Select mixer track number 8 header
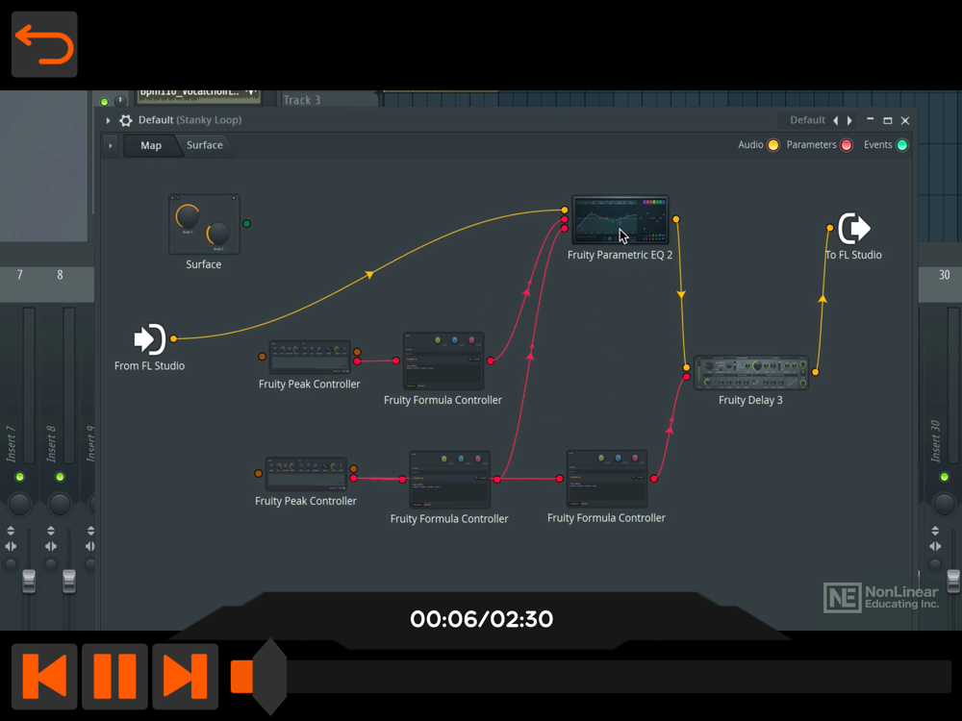The image size is (962, 721). 60,275
